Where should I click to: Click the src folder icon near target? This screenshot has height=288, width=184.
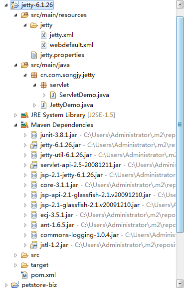click(24, 255)
